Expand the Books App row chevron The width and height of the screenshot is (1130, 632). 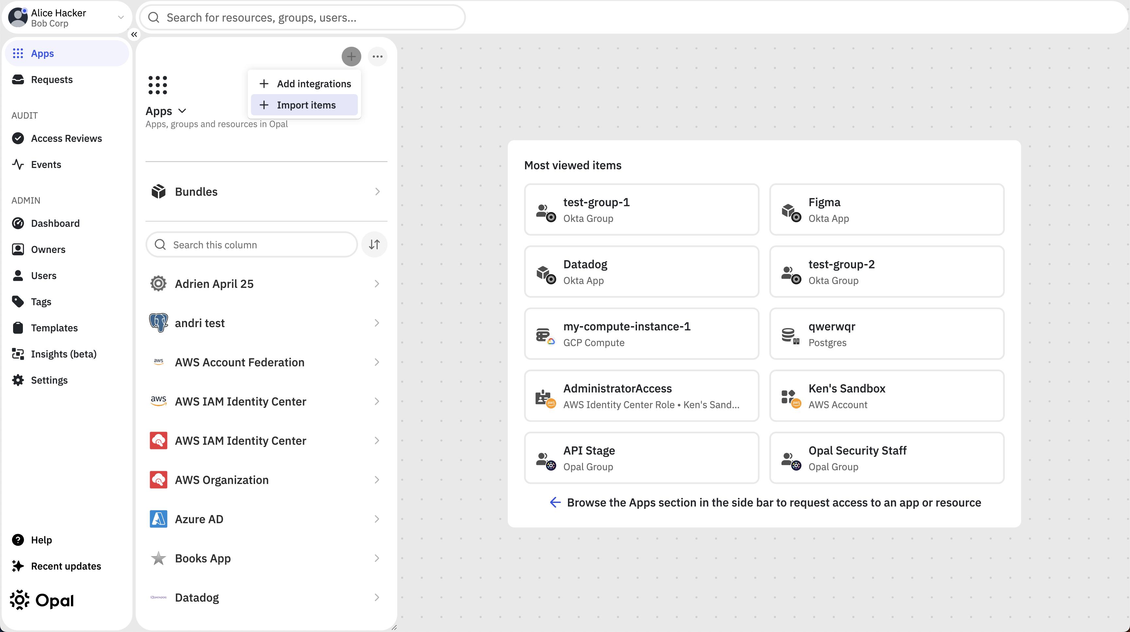pyautogui.click(x=377, y=558)
